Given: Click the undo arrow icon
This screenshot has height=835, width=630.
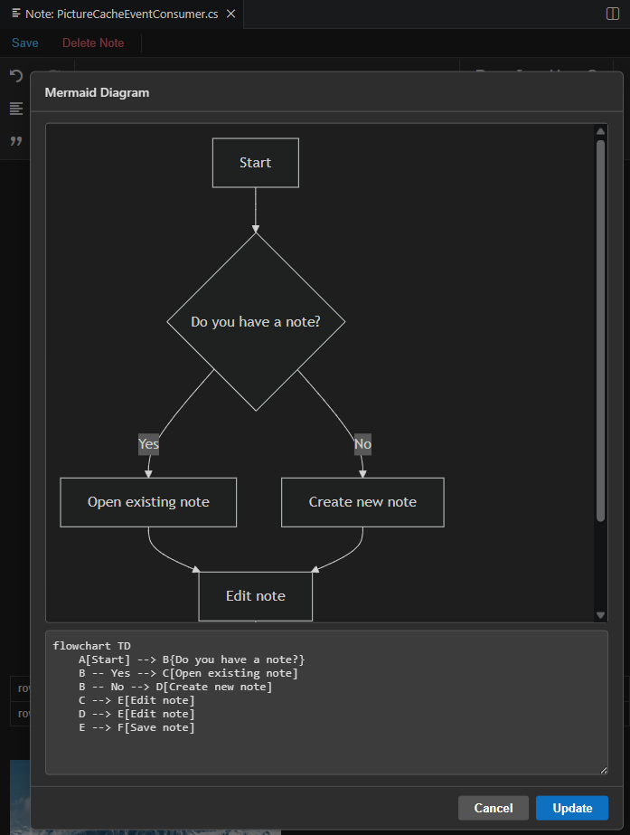Looking at the screenshot, I should click(x=16, y=76).
